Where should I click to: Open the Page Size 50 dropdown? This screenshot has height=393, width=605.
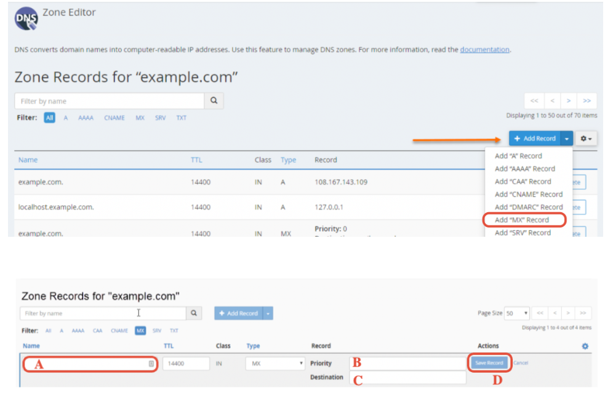point(517,314)
